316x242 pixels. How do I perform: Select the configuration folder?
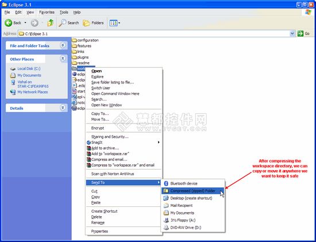click(x=86, y=40)
